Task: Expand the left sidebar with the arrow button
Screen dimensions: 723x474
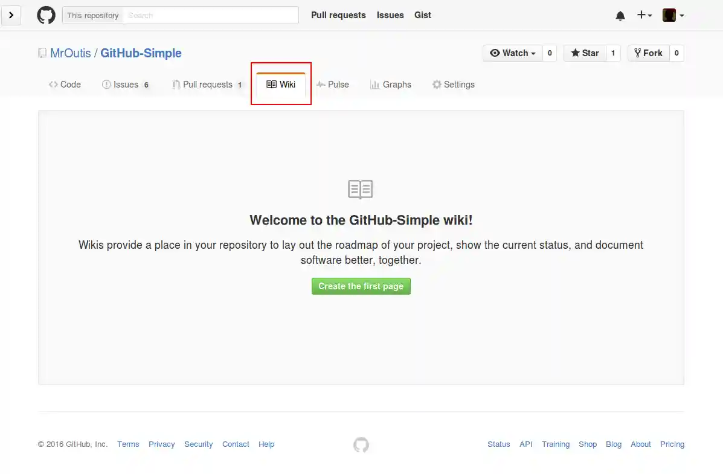Action: [x=11, y=15]
